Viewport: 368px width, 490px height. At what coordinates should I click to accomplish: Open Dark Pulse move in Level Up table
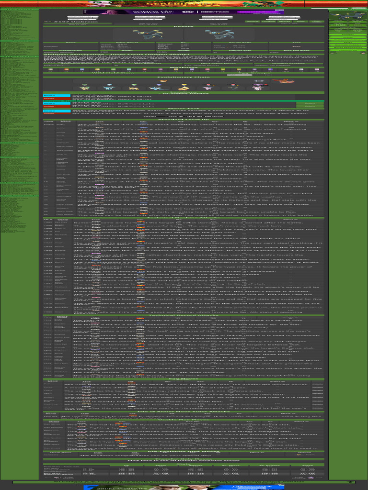tap(64, 204)
